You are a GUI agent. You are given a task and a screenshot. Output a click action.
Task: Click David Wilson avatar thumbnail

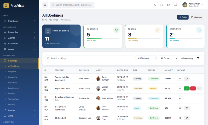pos(98,98)
